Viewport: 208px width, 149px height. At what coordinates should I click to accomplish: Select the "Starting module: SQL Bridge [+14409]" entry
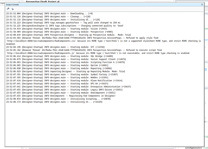[x=60, y=56]
